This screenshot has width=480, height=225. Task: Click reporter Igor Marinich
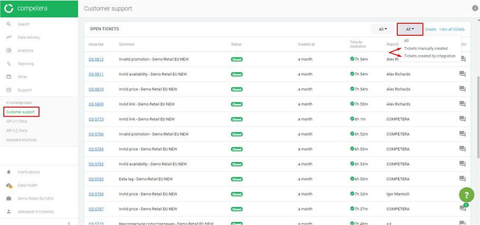(x=398, y=194)
